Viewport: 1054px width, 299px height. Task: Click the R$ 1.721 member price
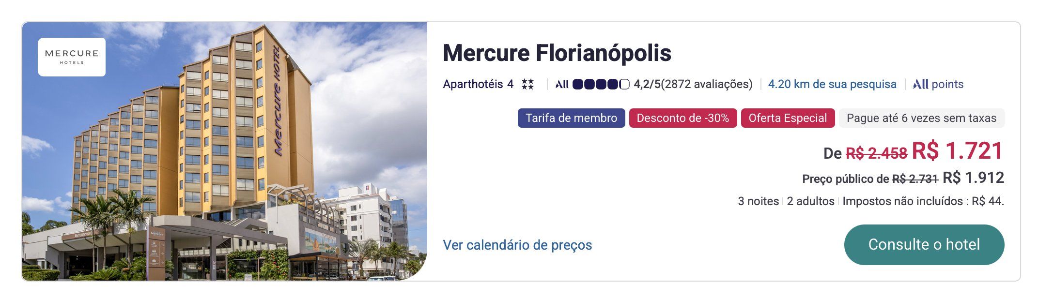click(x=957, y=151)
